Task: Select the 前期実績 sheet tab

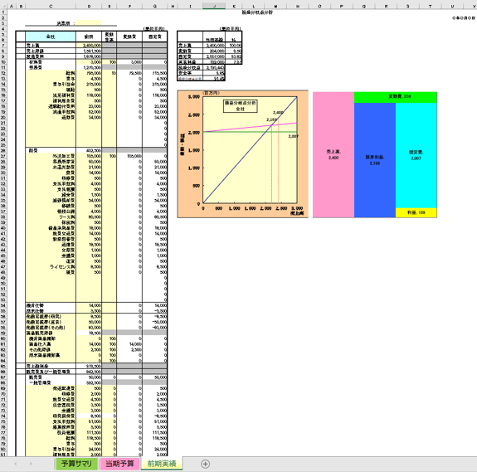Action: click(x=162, y=464)
